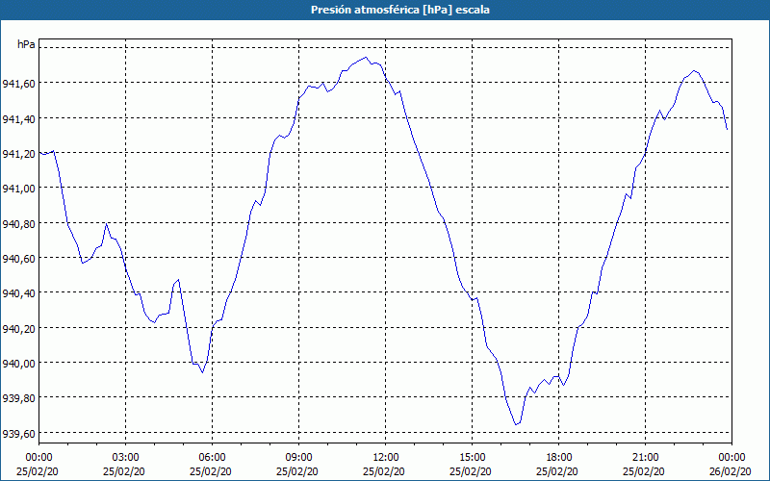
Task: Click the 06:00 time axis label
Action: (212, 458)
